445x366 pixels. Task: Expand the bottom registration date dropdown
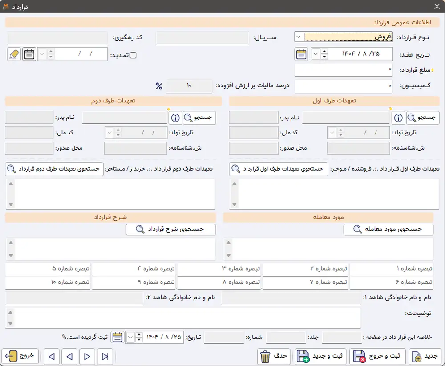[x=130, y=337]
